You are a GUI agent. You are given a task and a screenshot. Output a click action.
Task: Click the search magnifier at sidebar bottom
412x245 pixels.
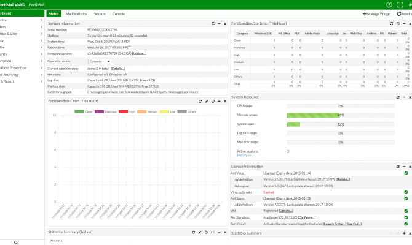coord(16,243)
